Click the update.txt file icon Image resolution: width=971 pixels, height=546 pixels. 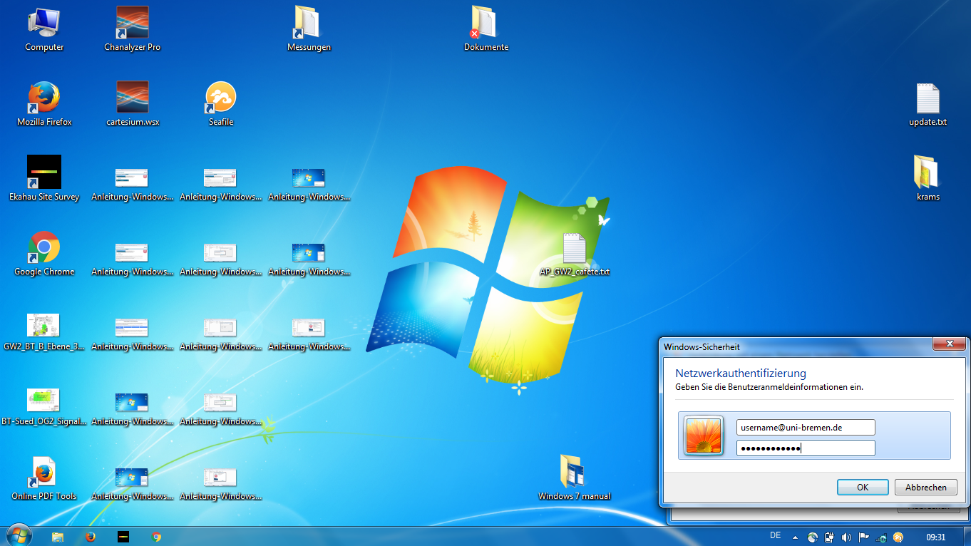(928, 99)
